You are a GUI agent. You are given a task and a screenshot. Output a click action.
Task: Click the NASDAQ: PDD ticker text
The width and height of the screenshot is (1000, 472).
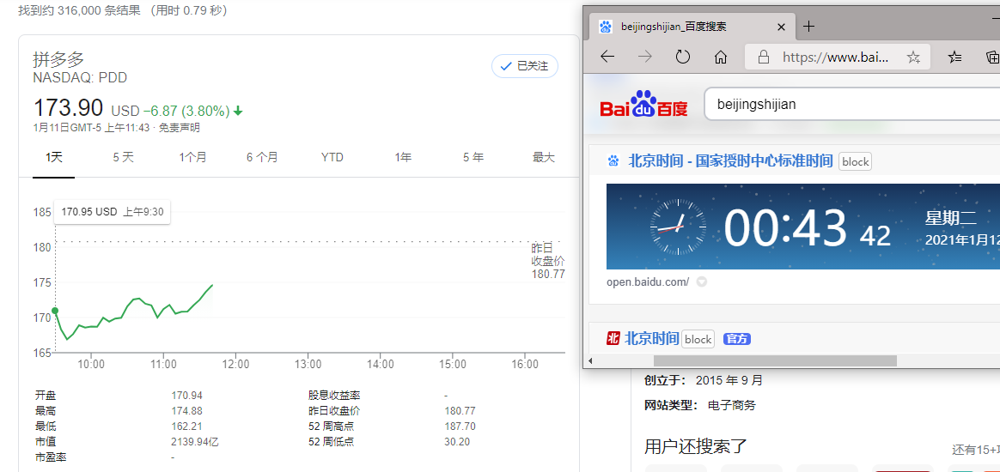coord(81,78)
